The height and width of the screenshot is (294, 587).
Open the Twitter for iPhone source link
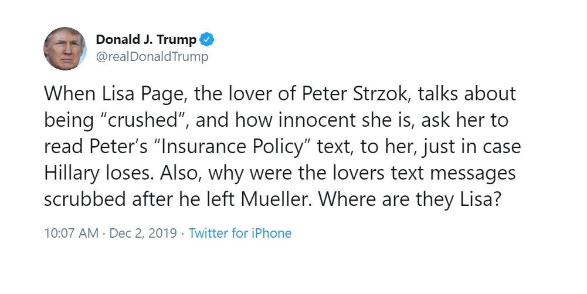pos(240,233)
